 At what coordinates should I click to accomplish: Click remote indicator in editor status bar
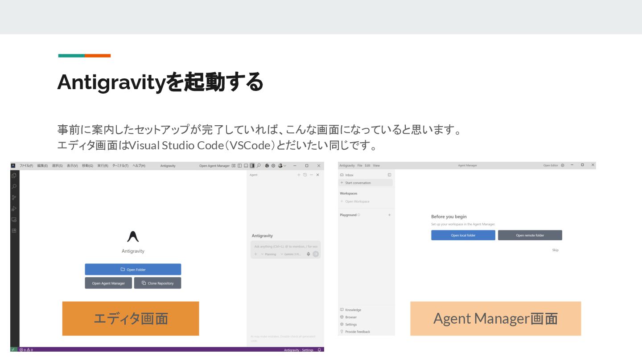(14, 349)
